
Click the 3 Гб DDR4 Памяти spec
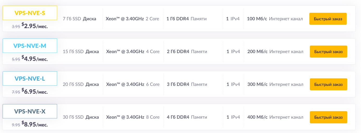pyautogui.click(x=187, y=84)
